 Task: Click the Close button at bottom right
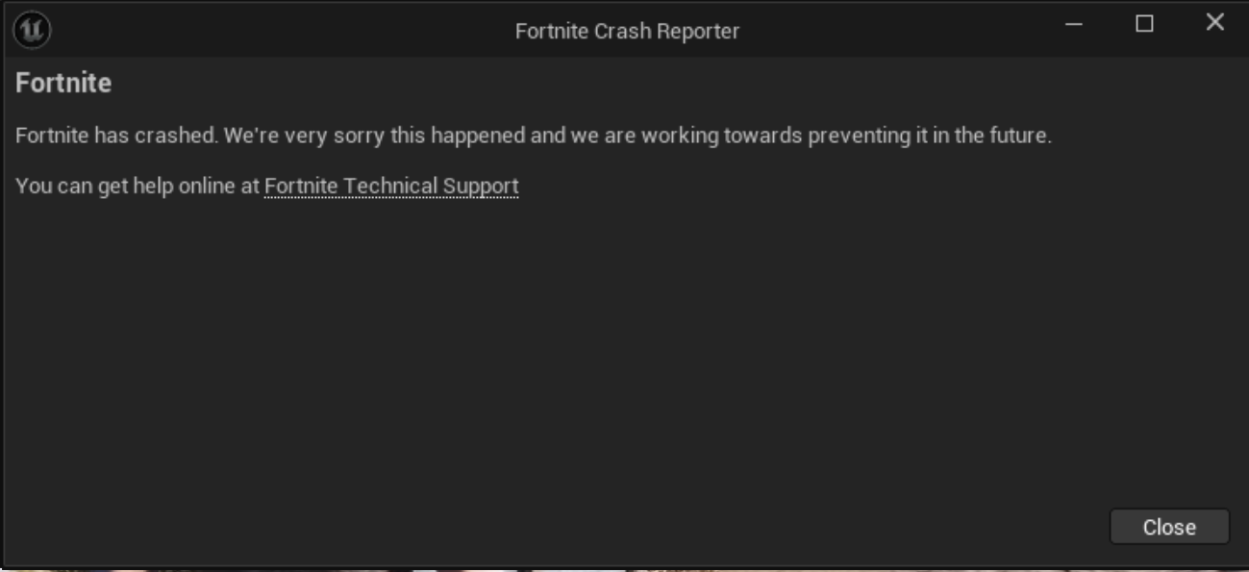click(1169, 527)
